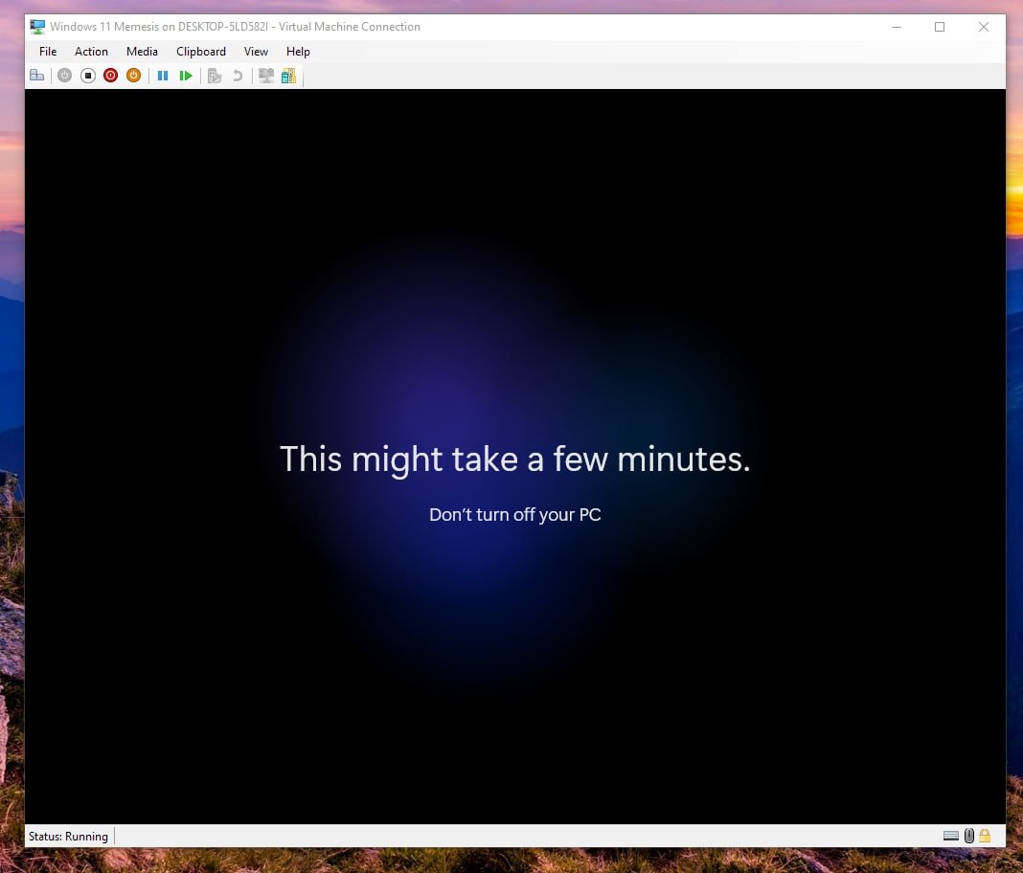The image size is (1023, 873).
Task: Revert the VM with the curved arrow icon
Action: coord(238,76)
